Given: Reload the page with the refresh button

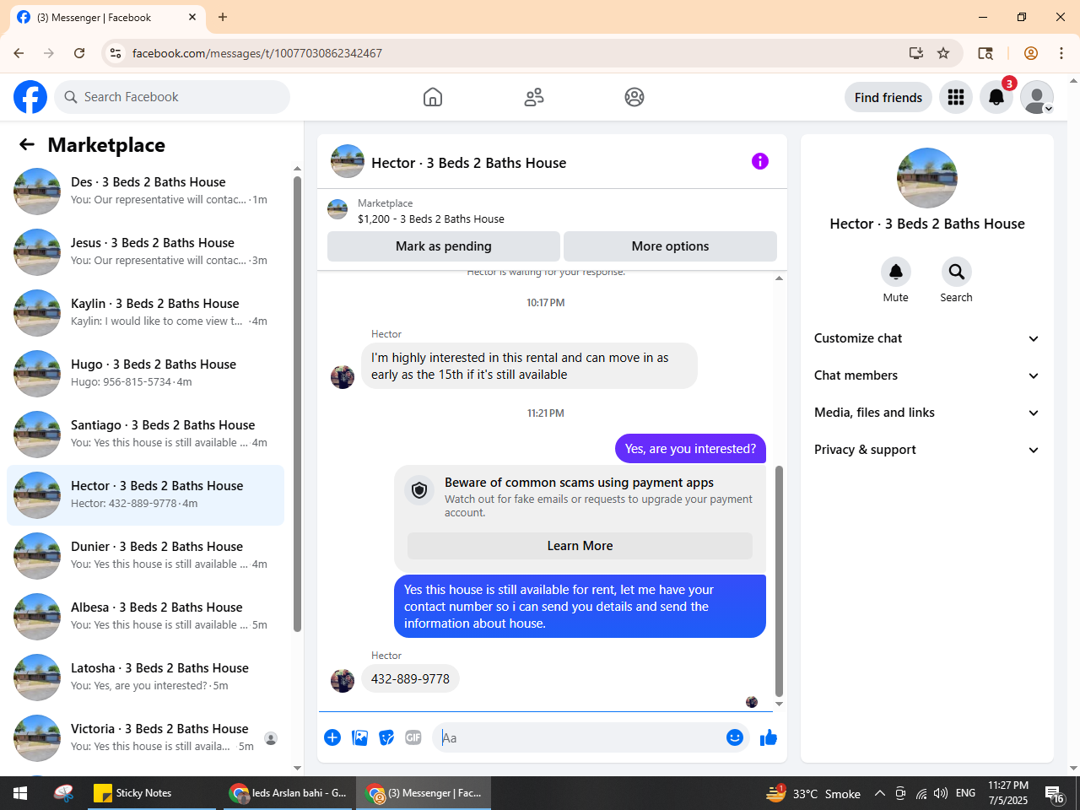Looking at the screenshot, I should point(79,53).
